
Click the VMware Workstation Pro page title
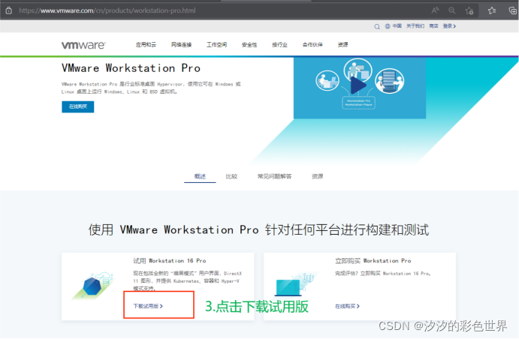131,68
